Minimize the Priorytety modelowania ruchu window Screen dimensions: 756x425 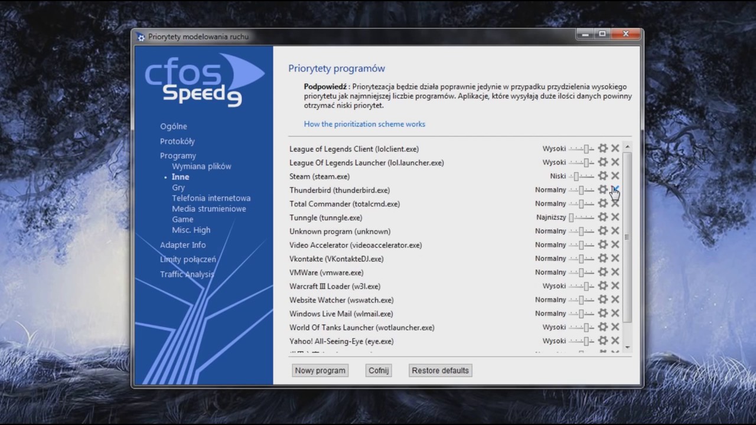(585, 34)
